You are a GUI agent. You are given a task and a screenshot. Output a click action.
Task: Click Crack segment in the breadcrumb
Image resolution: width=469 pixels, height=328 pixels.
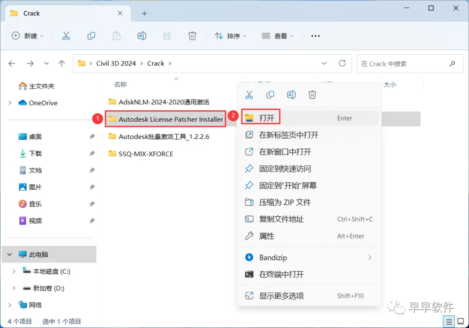pyautogui.click(x=155, y=63)
